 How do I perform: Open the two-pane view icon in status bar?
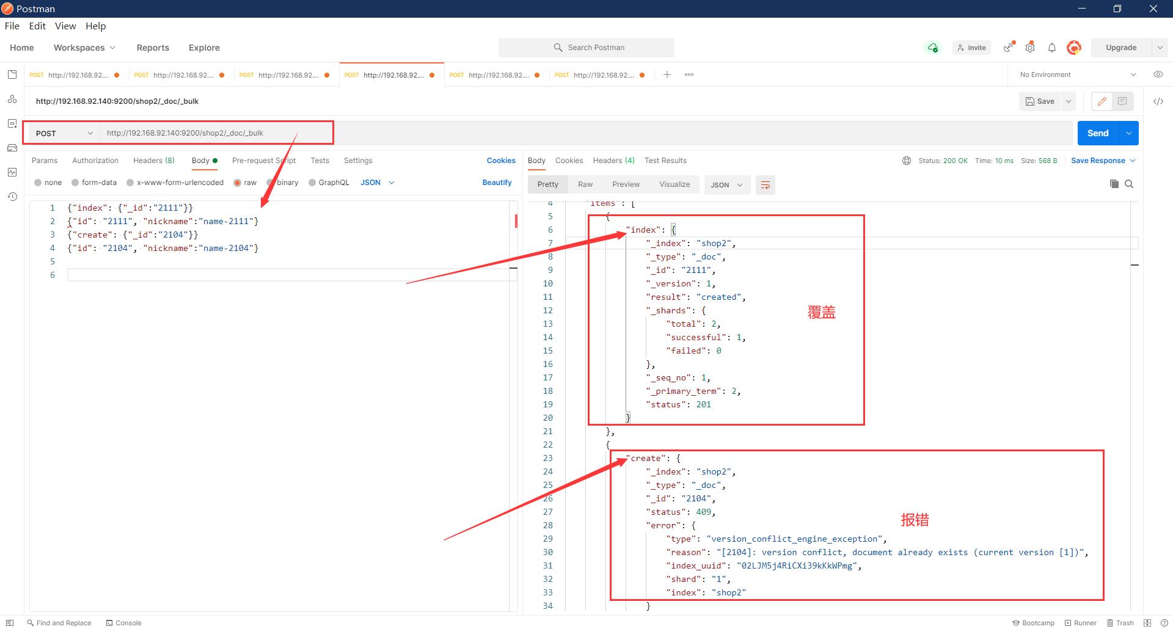coord(1147,623)
